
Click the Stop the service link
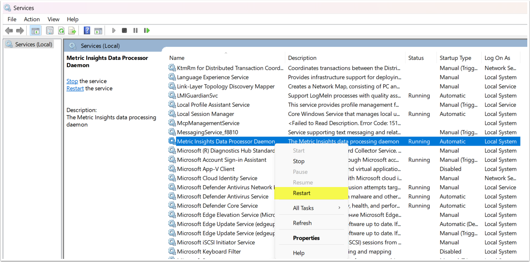tap(72, 81)
